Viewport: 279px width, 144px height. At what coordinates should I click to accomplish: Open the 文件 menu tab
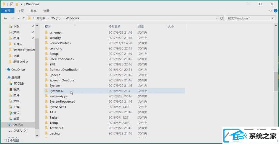7,11
